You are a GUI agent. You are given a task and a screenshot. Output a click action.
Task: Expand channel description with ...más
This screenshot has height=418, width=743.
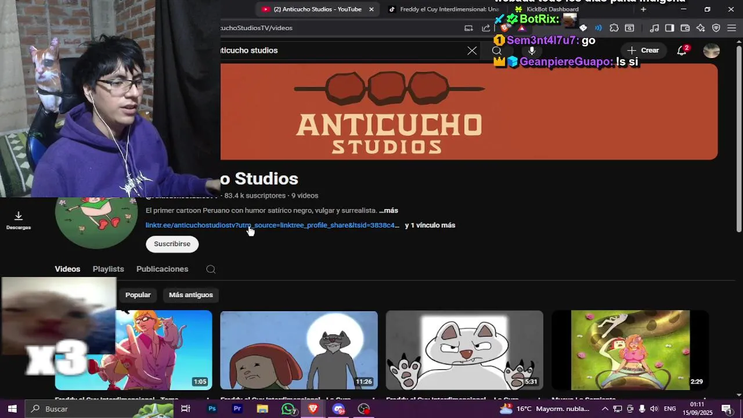388,211
